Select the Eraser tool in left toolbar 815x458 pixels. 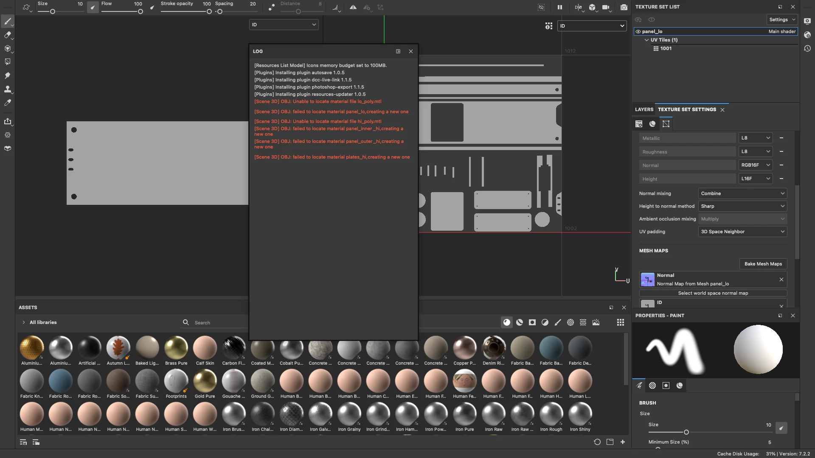7,35
